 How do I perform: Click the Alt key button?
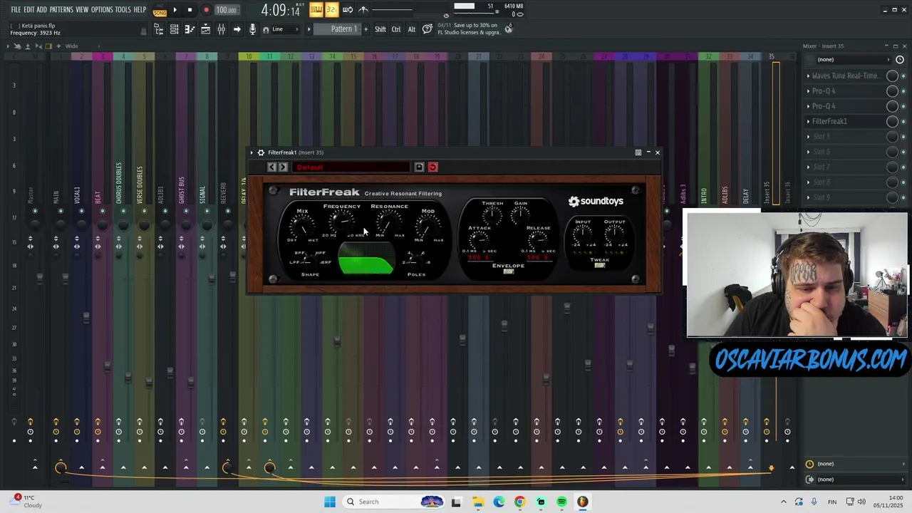[x=411, y=29]
